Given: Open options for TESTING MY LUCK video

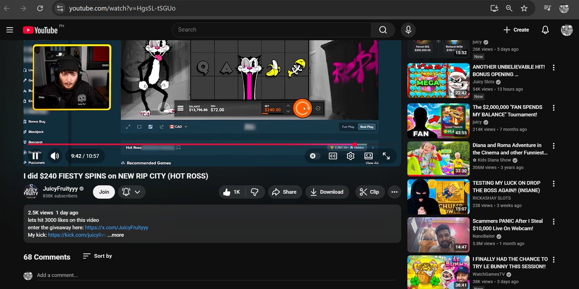Looking at the screenshot, I should [554, 184].
